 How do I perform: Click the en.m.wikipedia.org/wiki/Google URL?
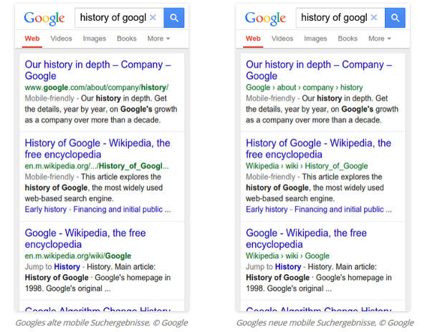pyautogui.click(x=78, y=256)
